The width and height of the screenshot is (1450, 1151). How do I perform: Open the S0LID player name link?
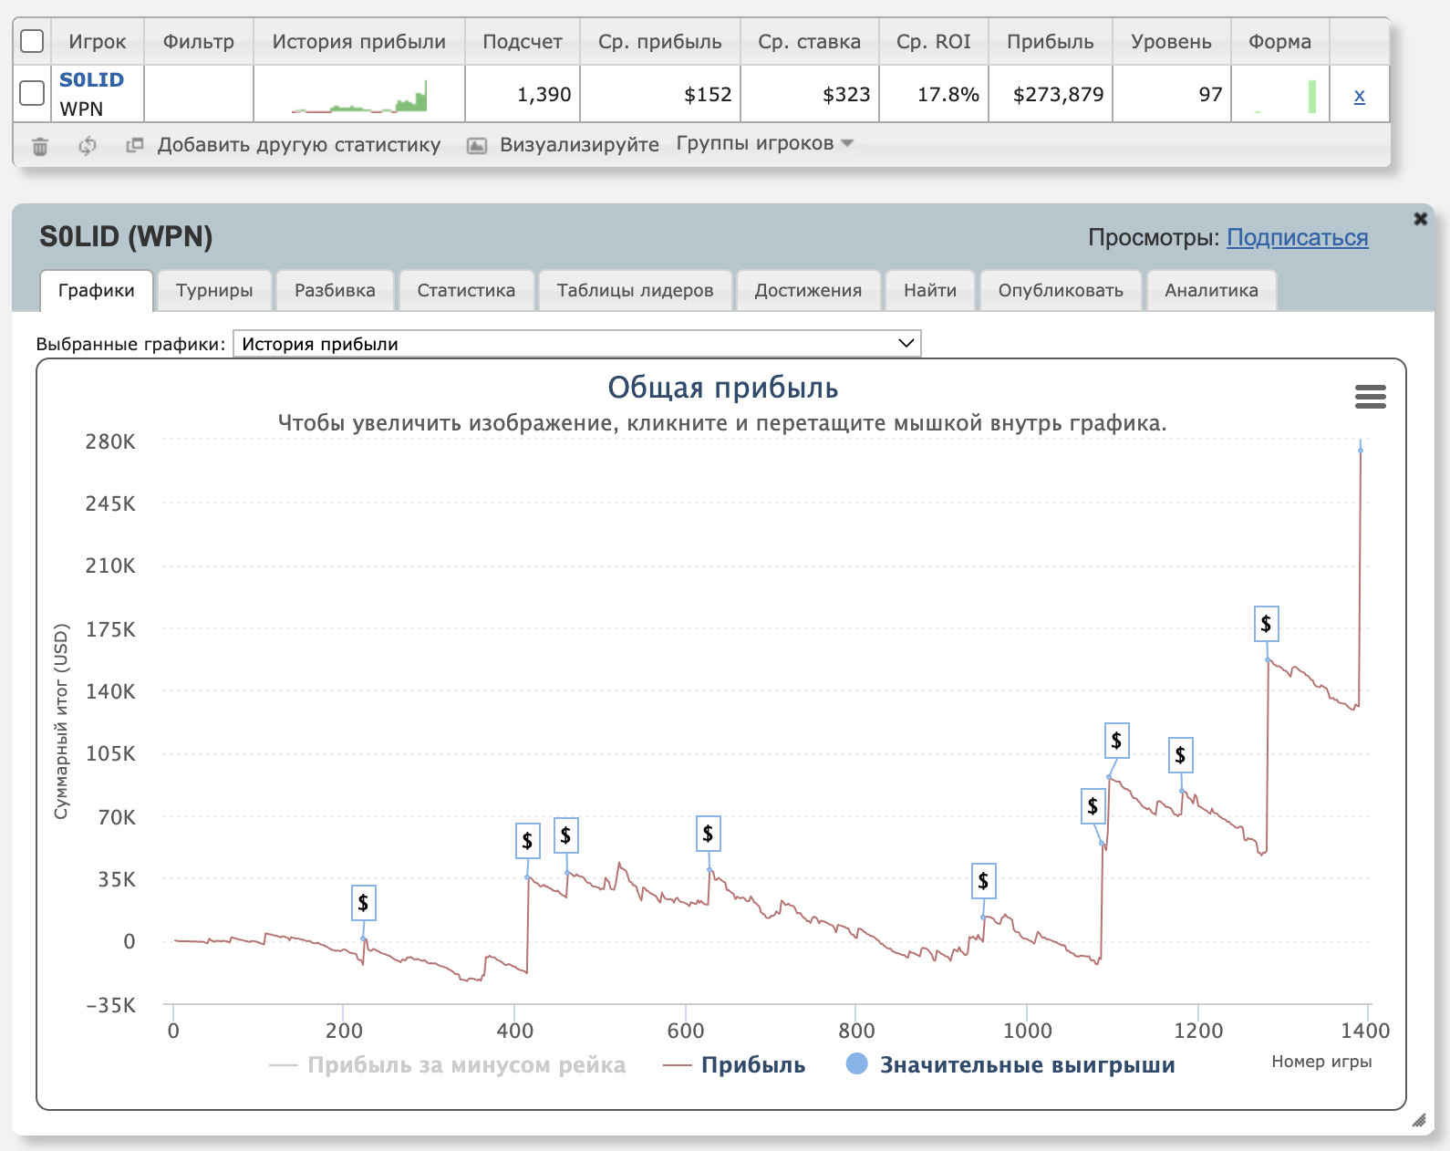point(91,80)
